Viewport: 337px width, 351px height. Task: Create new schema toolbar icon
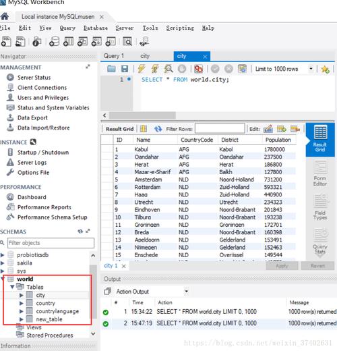pyautogui.click(x=54, y=42)
